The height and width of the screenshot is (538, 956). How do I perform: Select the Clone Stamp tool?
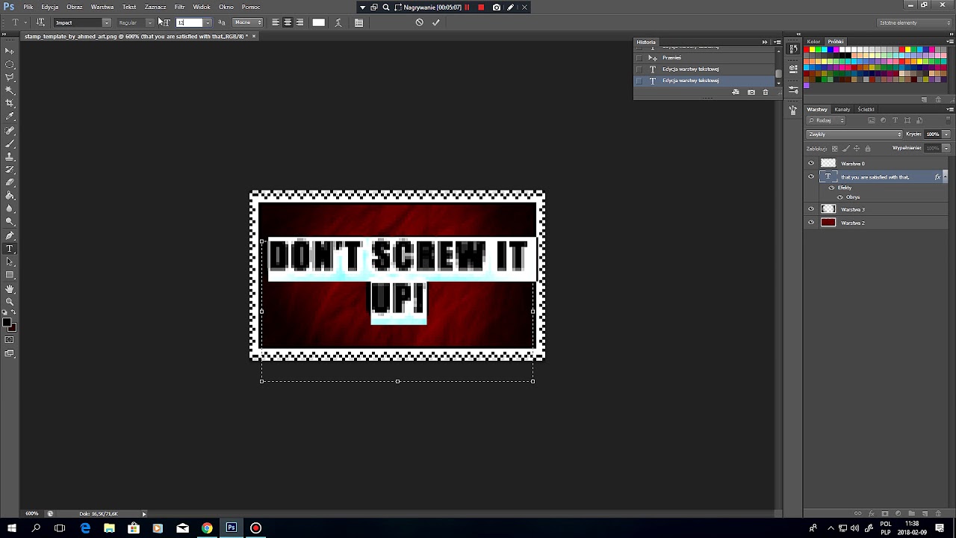tap(10, 156)
